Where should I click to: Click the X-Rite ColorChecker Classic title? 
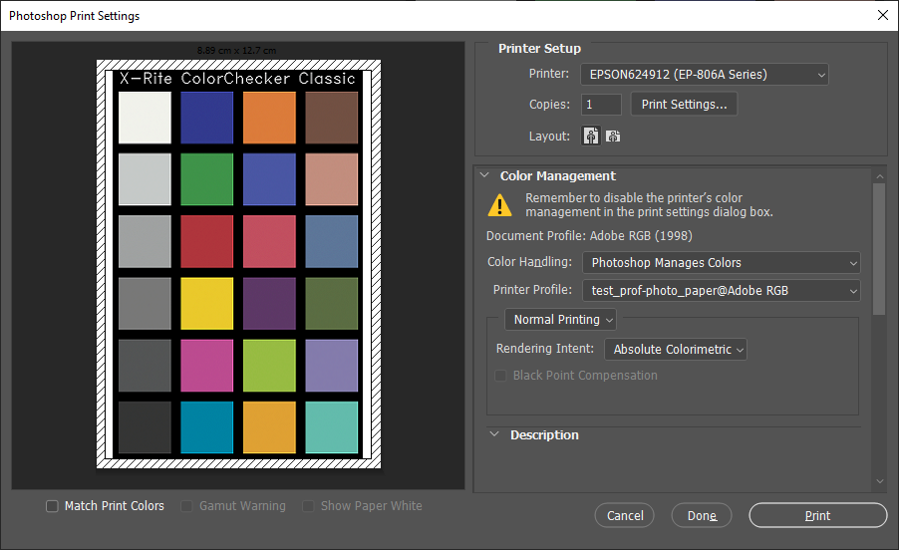point(237,79)
